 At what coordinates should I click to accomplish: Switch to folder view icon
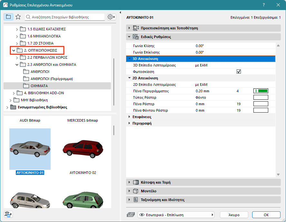pos(8,17)
